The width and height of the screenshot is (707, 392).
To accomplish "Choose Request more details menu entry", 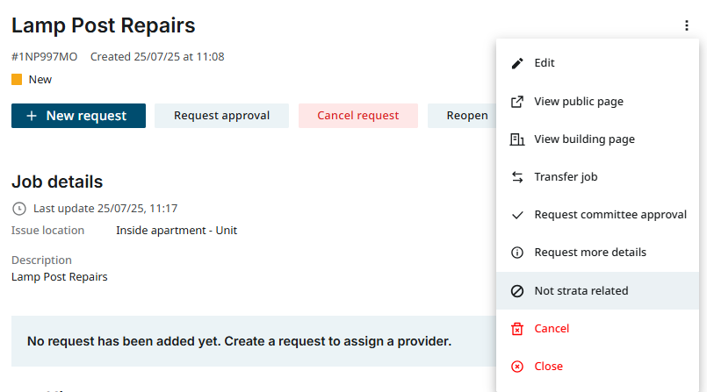I will [x=589, y=253].
